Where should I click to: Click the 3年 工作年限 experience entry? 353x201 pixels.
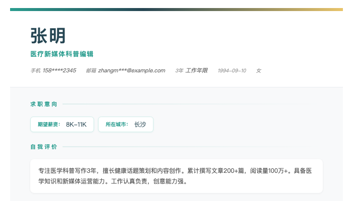click(x=191, y=71)
